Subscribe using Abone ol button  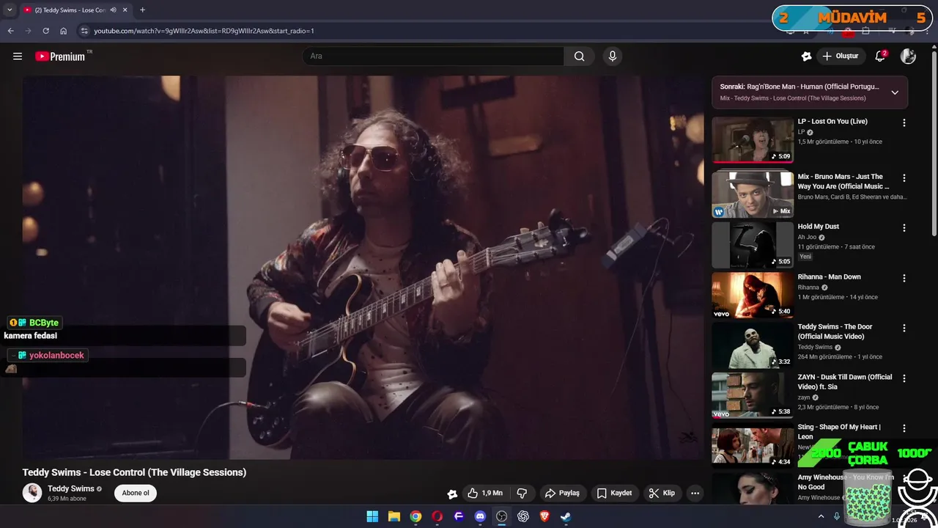coord(136,494)
